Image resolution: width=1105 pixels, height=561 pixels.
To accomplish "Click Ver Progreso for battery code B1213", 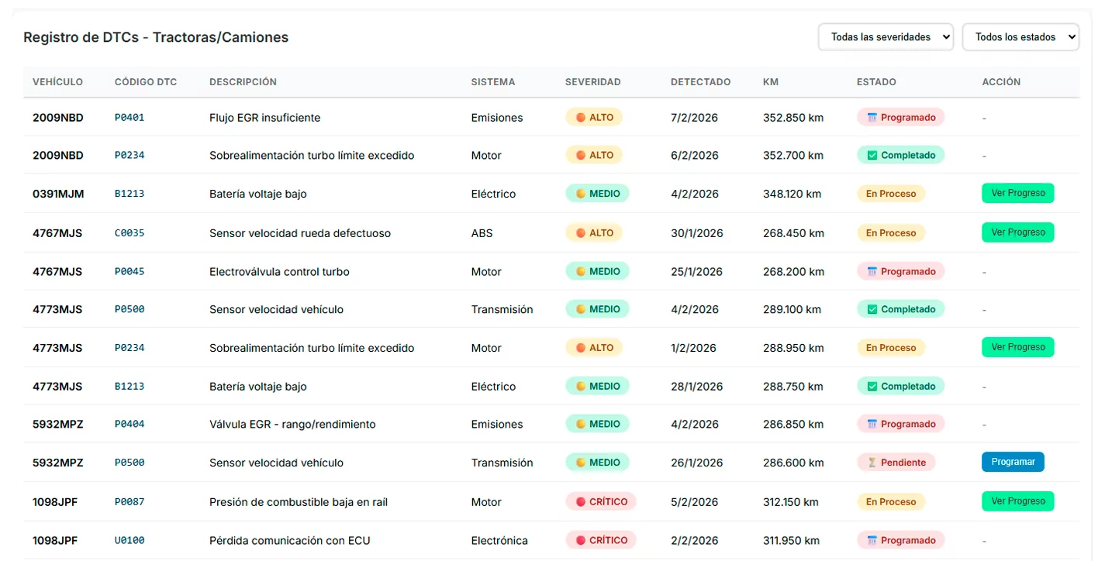I will click(1017, 193).
